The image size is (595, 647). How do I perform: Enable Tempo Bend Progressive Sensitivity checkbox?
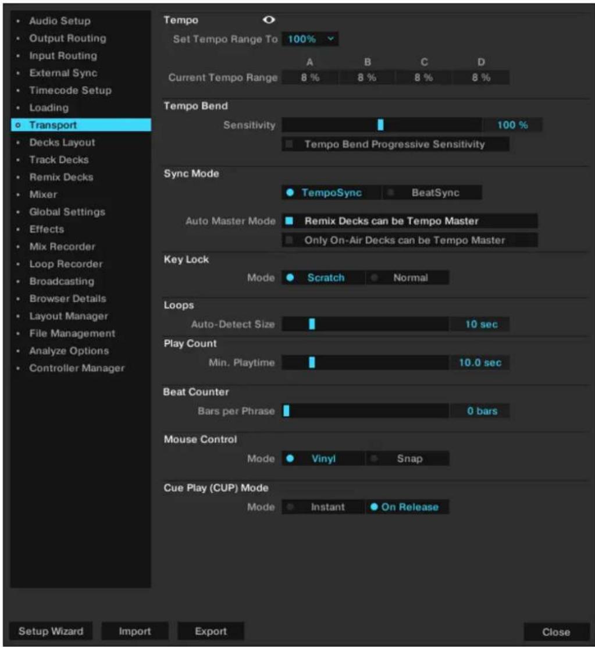point(395,144)
